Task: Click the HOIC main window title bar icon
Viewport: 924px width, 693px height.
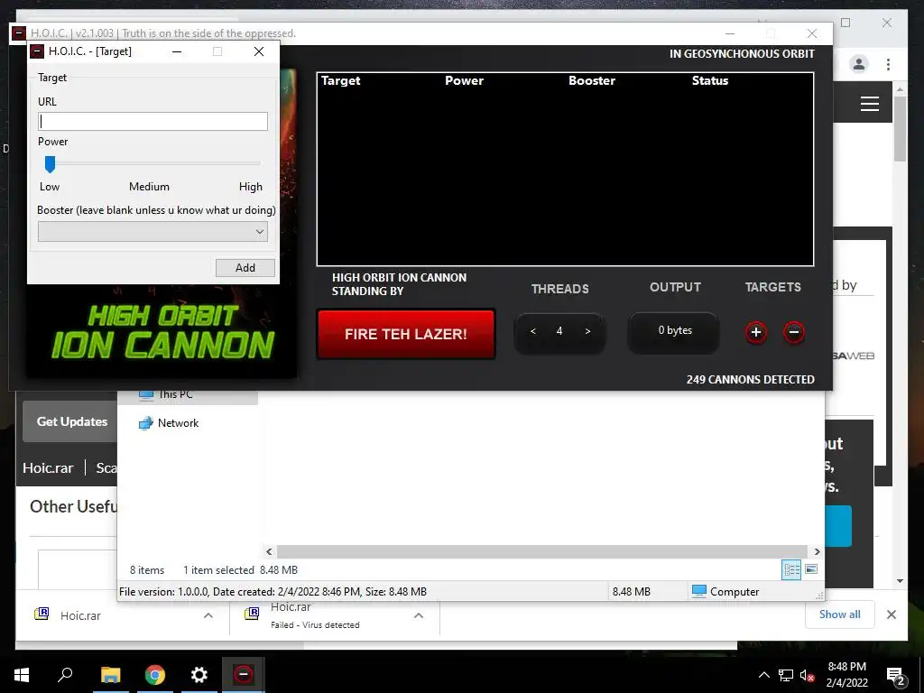Action: coord(19,33)
